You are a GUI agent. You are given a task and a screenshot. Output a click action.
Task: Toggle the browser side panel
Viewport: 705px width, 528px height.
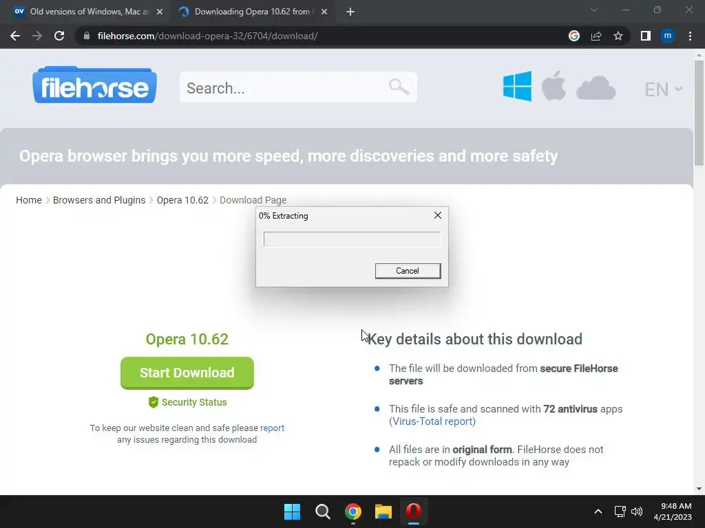(646, 36)
